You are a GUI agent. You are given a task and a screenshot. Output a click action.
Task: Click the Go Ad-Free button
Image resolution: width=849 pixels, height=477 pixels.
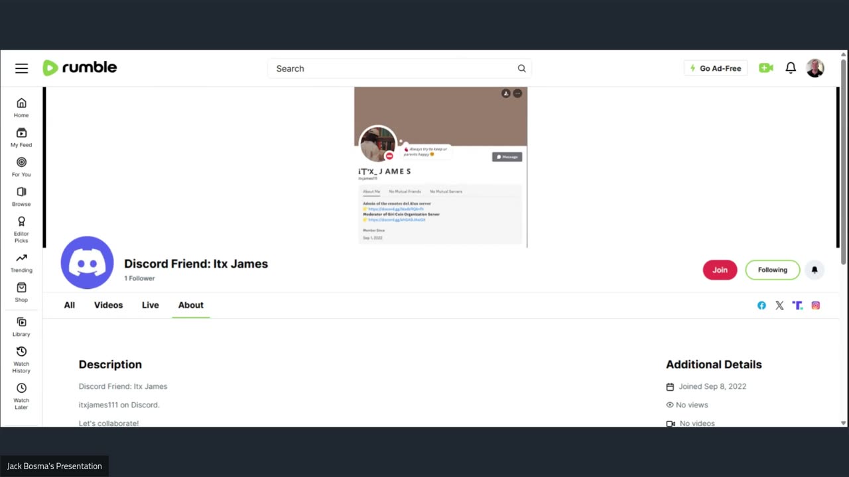click(716, 68)
